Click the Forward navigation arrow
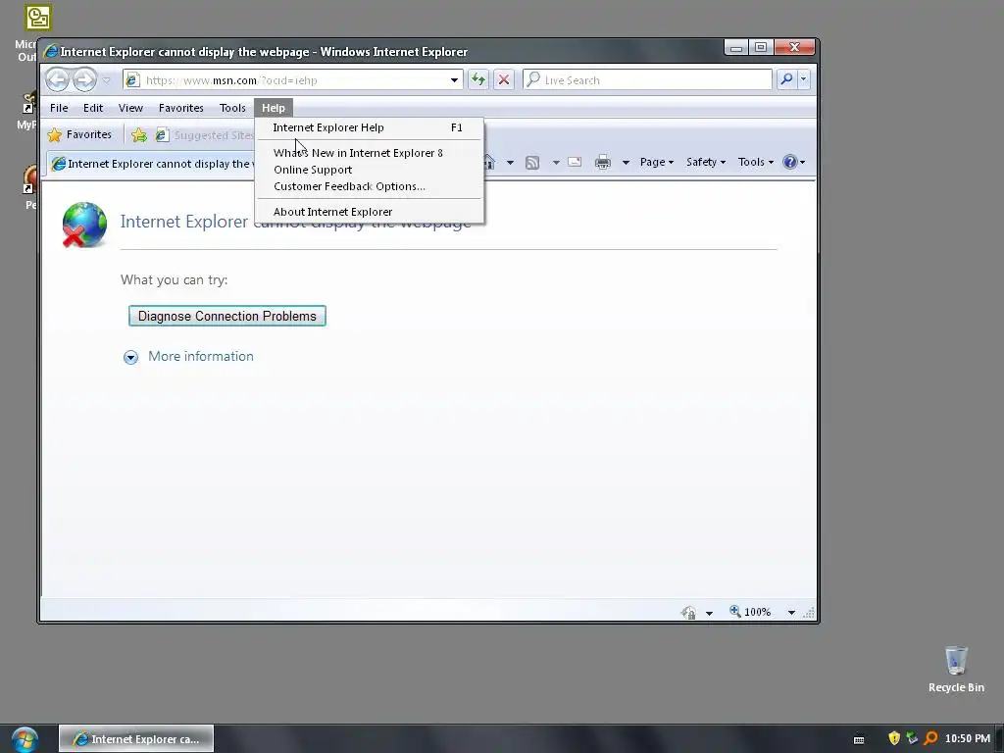This screenshot has width=1004, height=753. click(x=84, y=80)
